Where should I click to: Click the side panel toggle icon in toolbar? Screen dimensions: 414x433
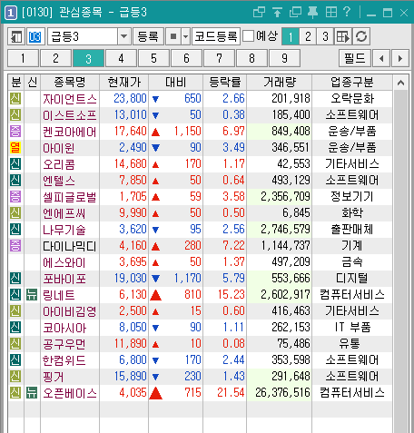16,36
